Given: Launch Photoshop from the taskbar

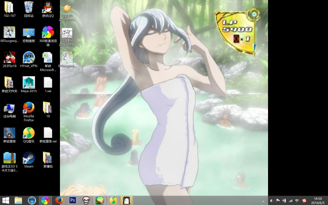Looking at the screenshot, I should 72,200.
